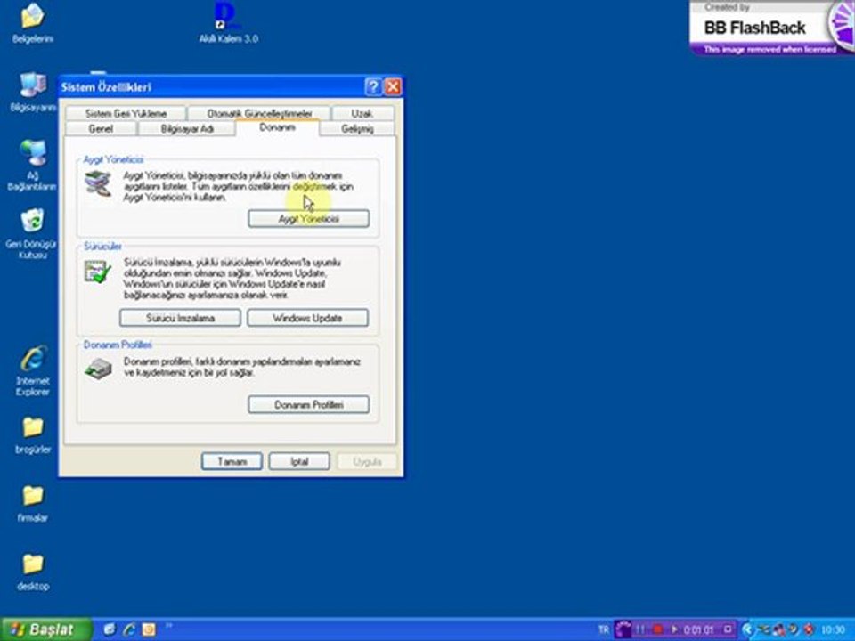855x641 pixels.
Task: Select the Geri Dönüşüm Kutusu icon
Action: [32, 233]
